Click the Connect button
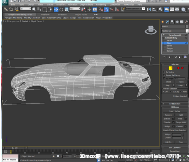This screenshot has height=162, width=189. [x=180, y=127]
